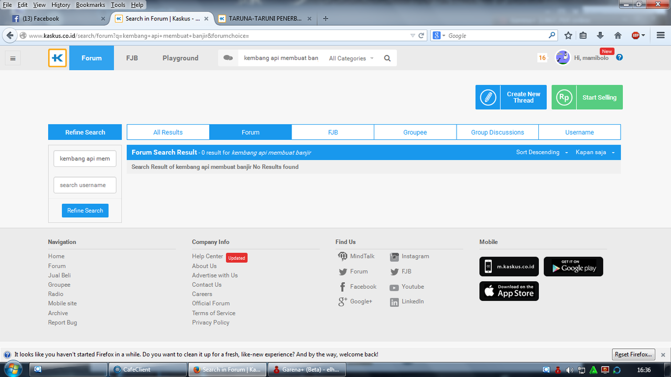
Task: Click the Refine Search button
Action: coord(85,210)
